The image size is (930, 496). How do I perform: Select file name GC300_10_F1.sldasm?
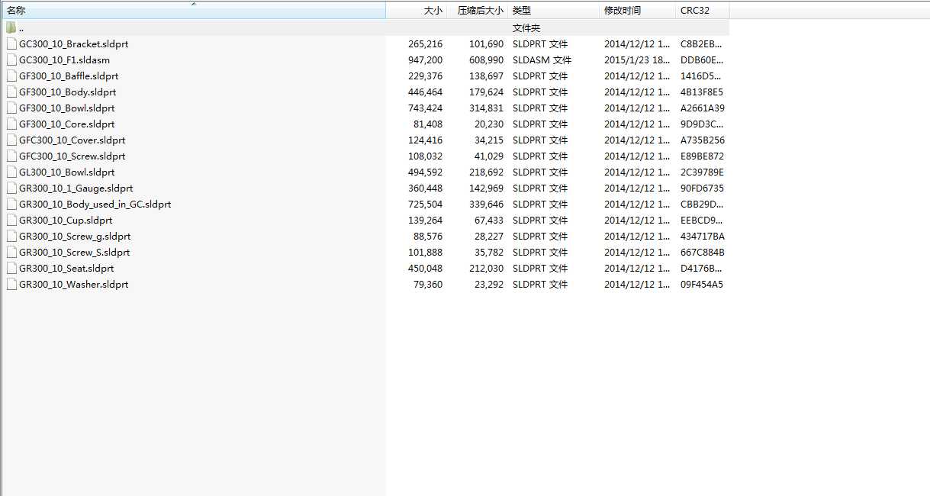64,60
